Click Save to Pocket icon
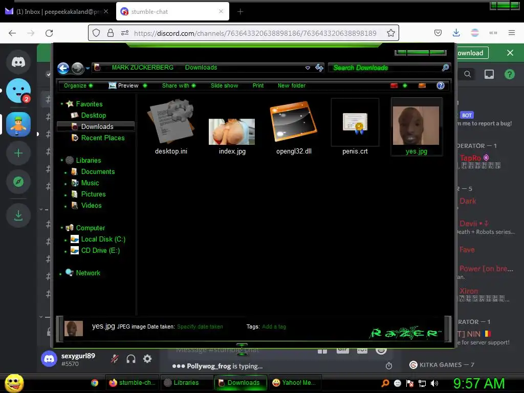524x393 pixels. tap(438, 33)
